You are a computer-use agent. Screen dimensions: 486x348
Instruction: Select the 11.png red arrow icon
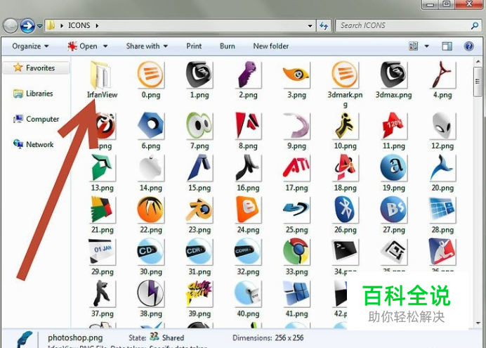393,125
